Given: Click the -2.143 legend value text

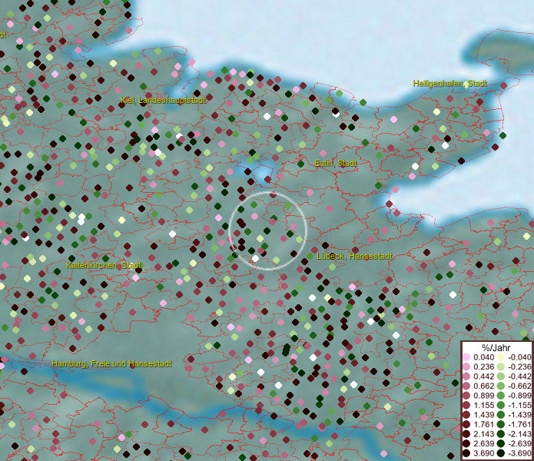Looking at the screenshot, I should (519, 434).
